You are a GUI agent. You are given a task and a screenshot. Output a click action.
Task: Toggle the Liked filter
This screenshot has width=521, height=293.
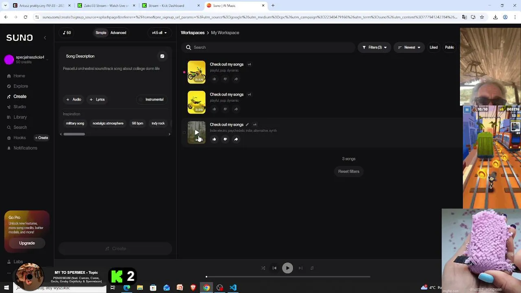tap(433, 48)
